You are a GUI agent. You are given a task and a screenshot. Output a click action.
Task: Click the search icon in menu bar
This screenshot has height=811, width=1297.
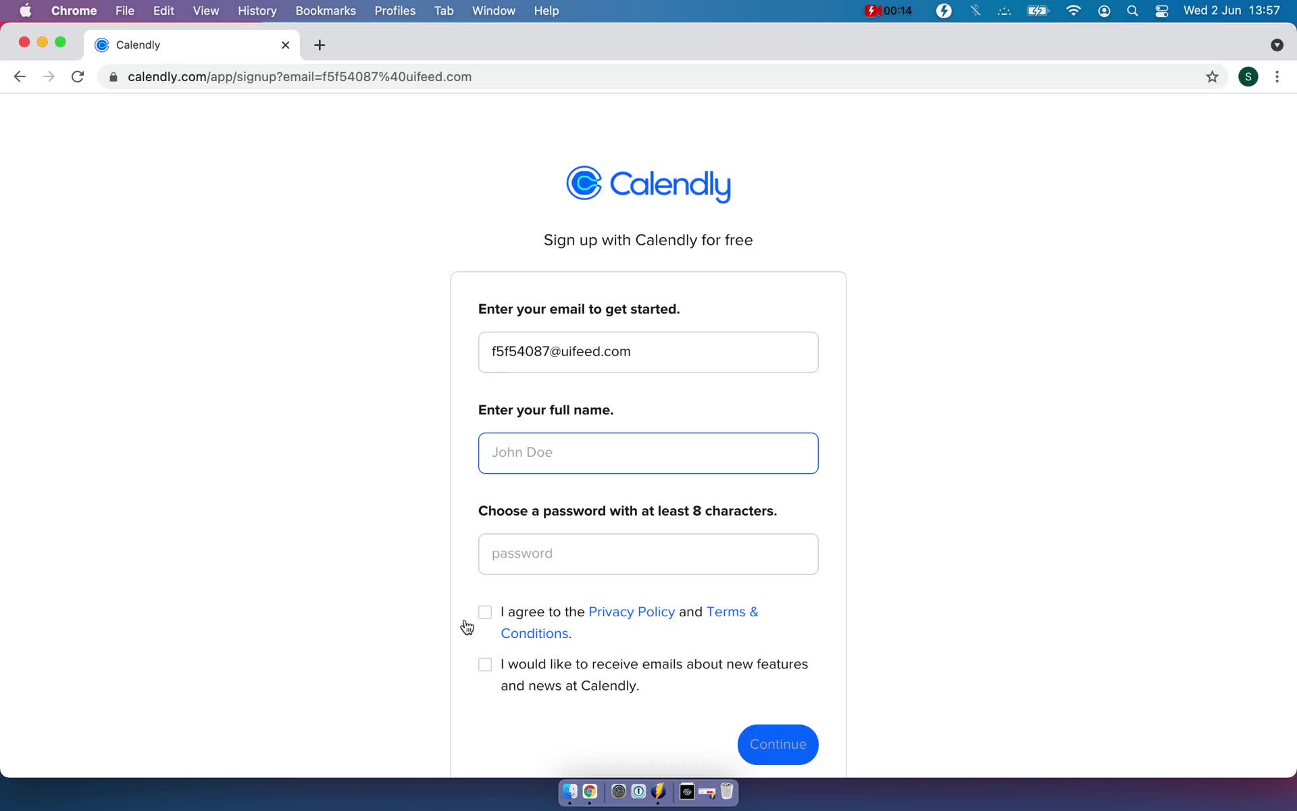pos(1133,10)
